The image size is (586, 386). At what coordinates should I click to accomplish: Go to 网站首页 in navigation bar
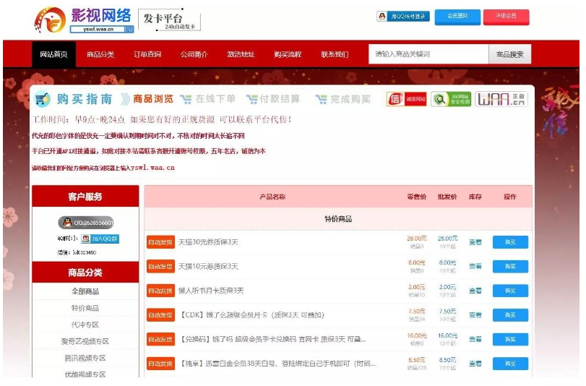53,55
